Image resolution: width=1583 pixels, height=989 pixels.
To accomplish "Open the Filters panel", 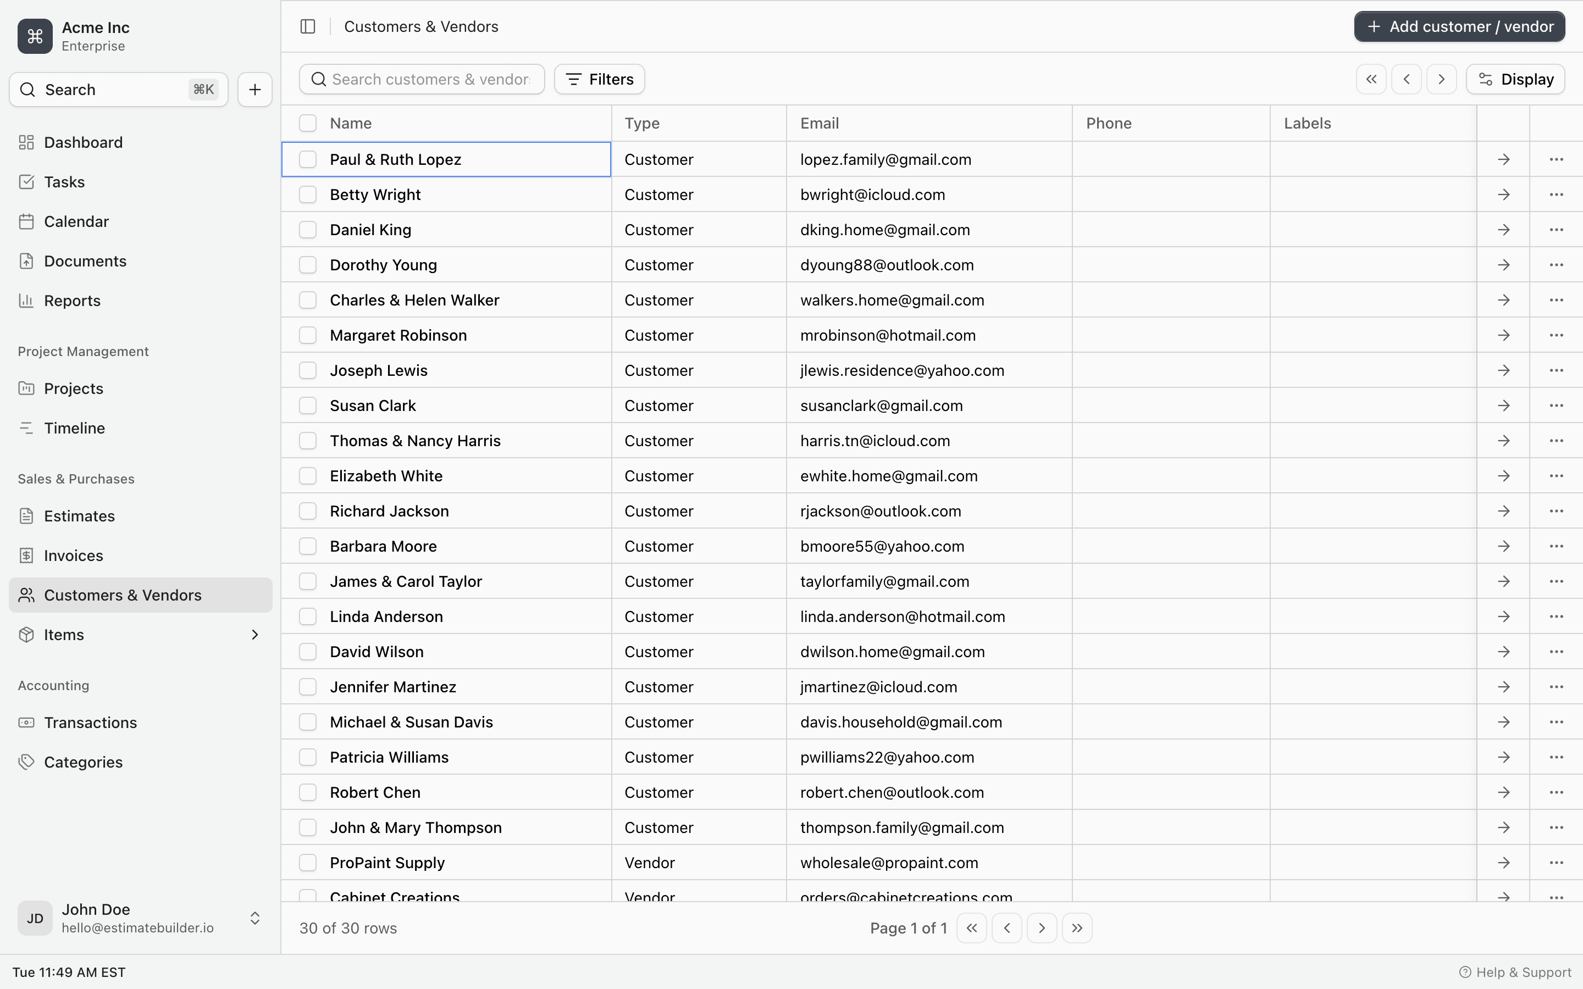I will (599, 79).
